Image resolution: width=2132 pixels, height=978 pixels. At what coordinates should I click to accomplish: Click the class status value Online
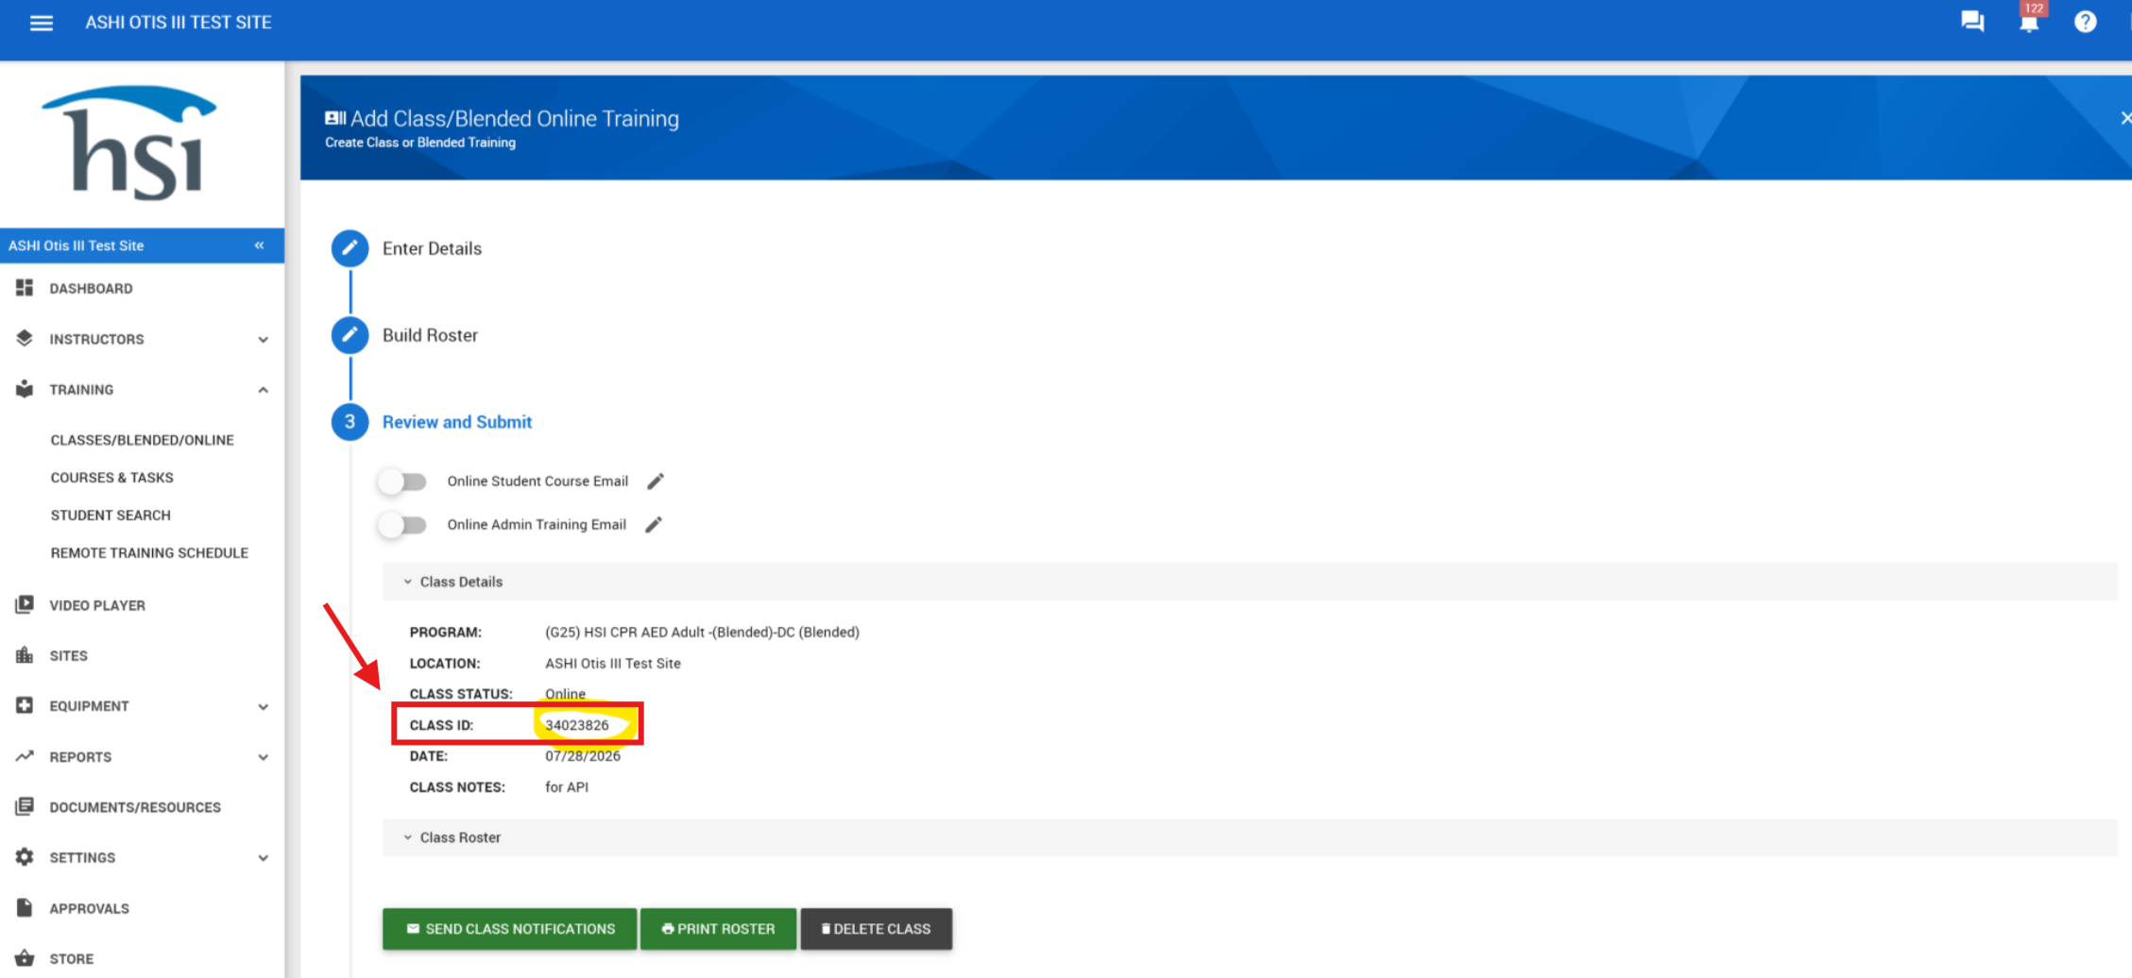[565, 694]
